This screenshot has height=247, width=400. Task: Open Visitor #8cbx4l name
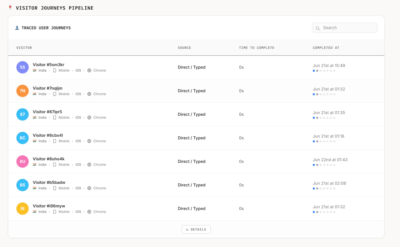click(x=48, y=135)
